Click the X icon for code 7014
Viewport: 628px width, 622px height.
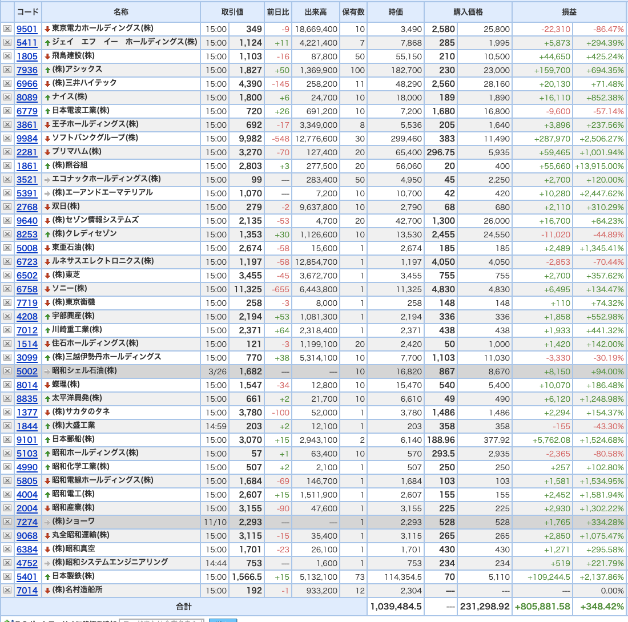7,591
